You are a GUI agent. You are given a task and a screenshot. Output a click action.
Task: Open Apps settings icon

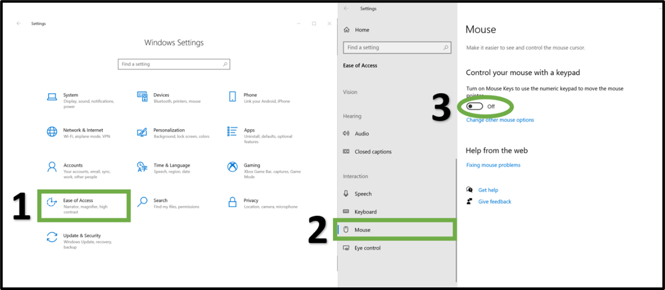(x=232, y=132)
